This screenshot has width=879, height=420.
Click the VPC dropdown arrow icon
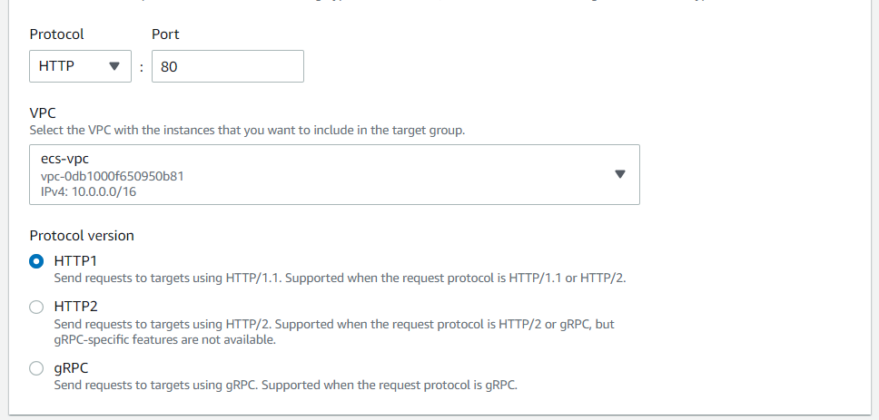(620, 174)
